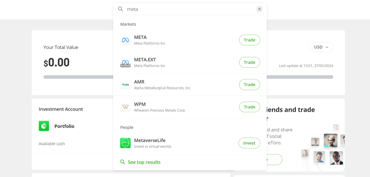
Task: Click the search field containing 'meta'
Action: point(190,9)
